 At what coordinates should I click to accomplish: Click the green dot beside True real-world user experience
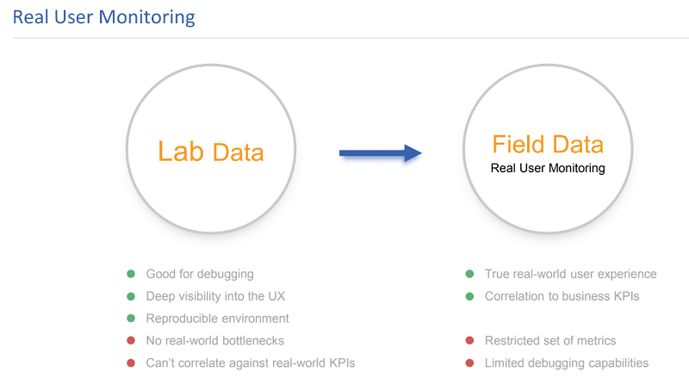tap(469, 274)
